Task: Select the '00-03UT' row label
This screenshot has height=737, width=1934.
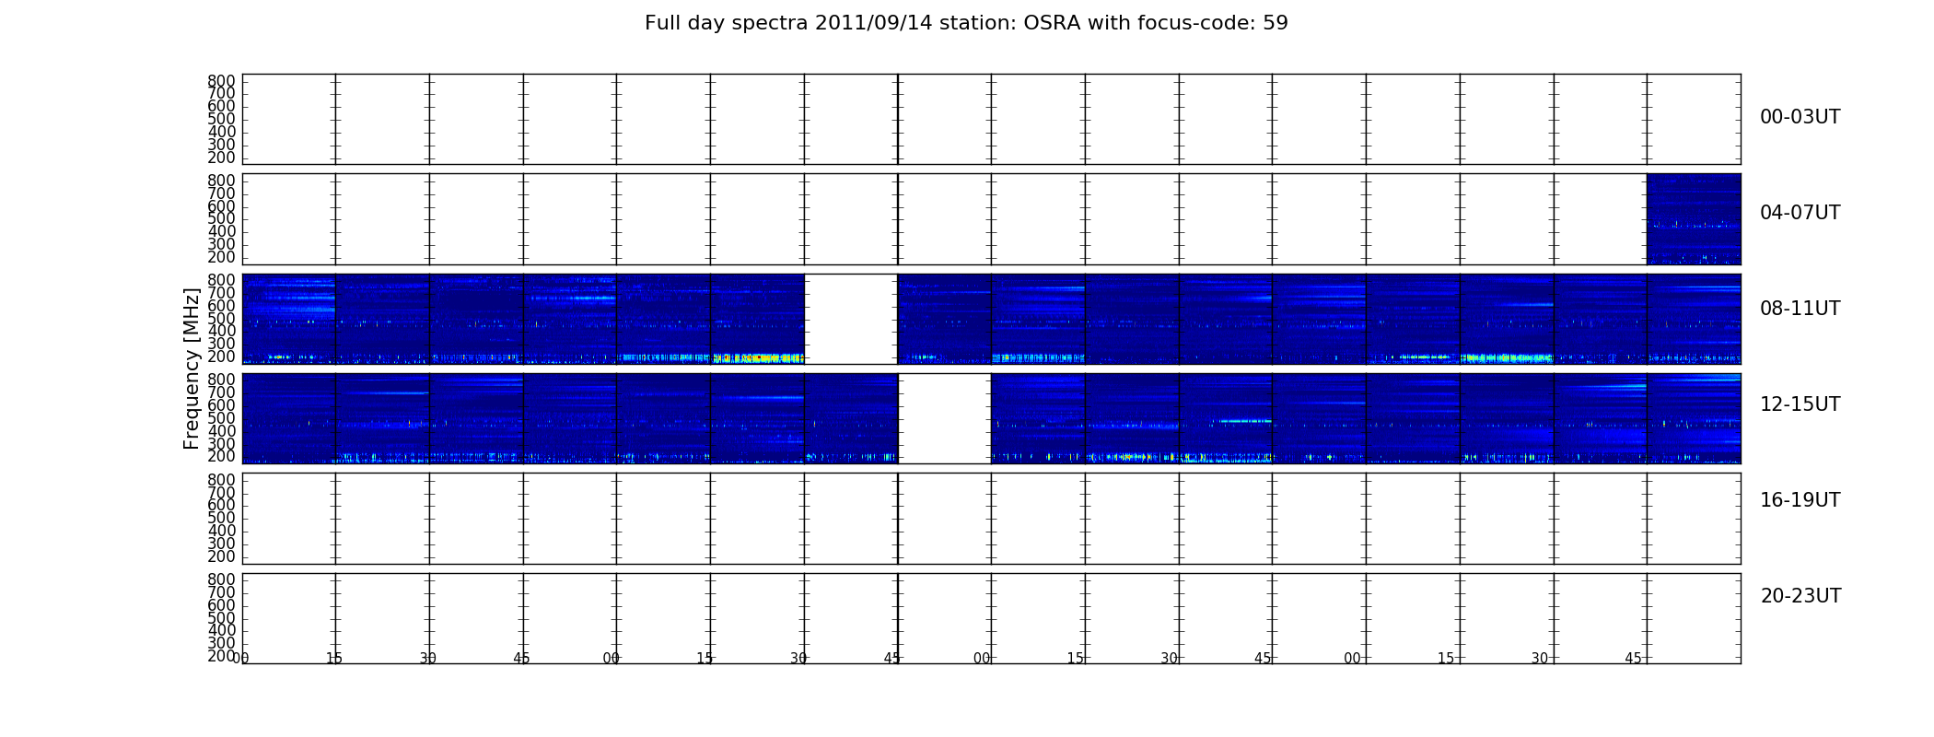Action: point(1800,117)
